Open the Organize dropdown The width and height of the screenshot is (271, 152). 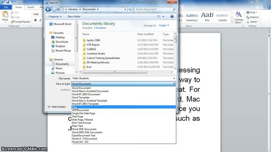pos(55,16)
